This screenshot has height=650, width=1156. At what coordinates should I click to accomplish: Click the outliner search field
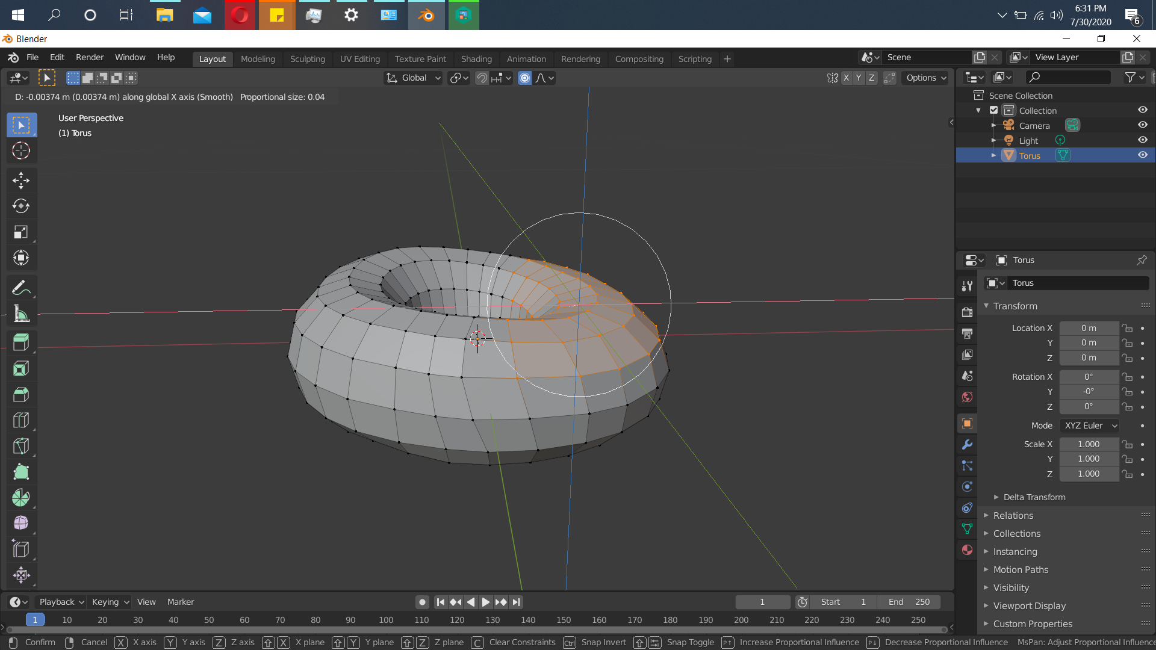point(1068,78)
